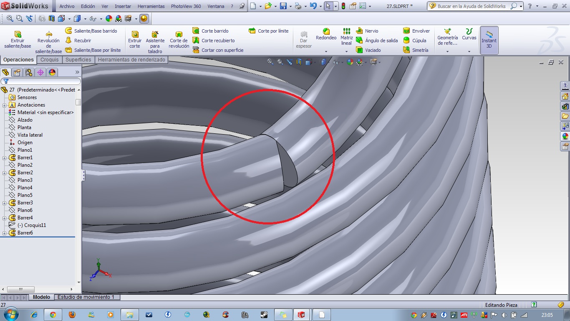Open Asistente para taladro
The image size is (570, 321).
point(155,42)
